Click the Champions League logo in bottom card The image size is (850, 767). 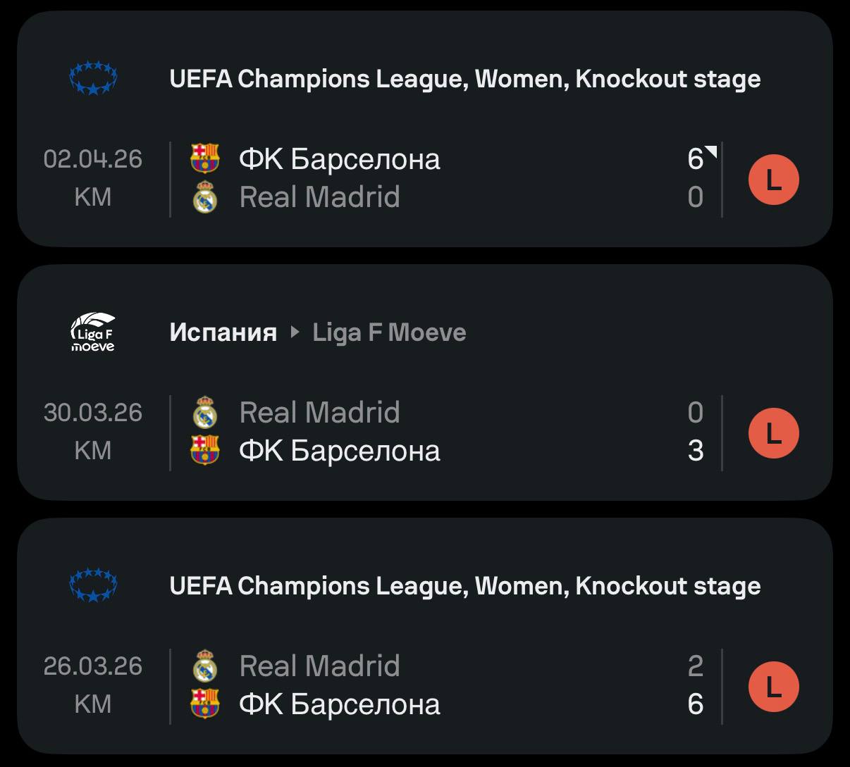point(93,585)
